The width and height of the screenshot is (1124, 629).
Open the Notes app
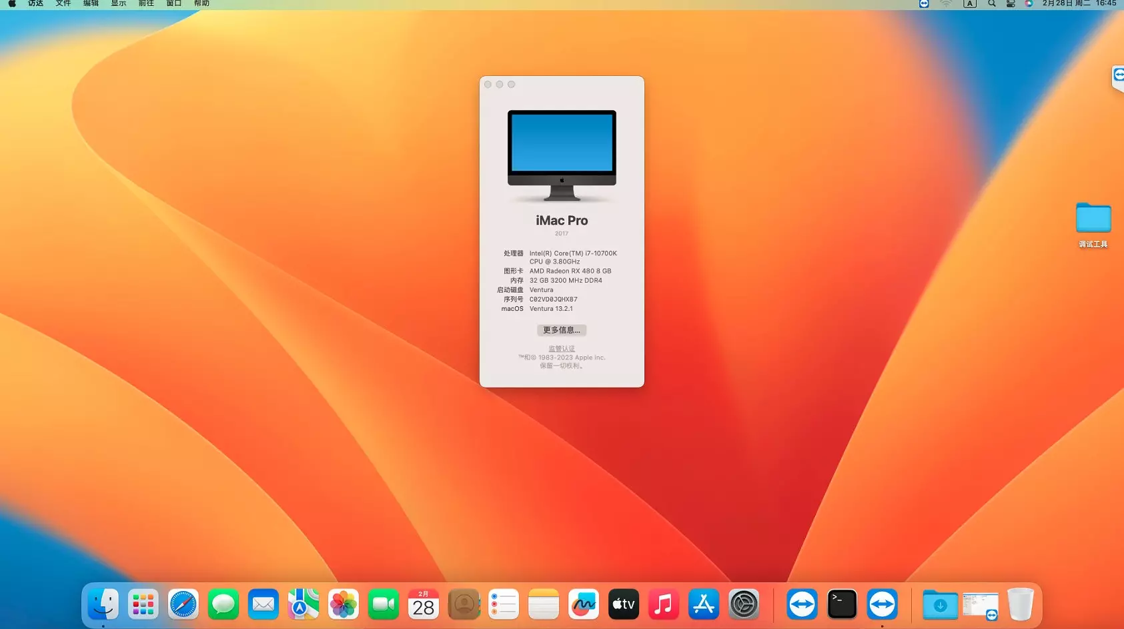click(x=544, y=604)
